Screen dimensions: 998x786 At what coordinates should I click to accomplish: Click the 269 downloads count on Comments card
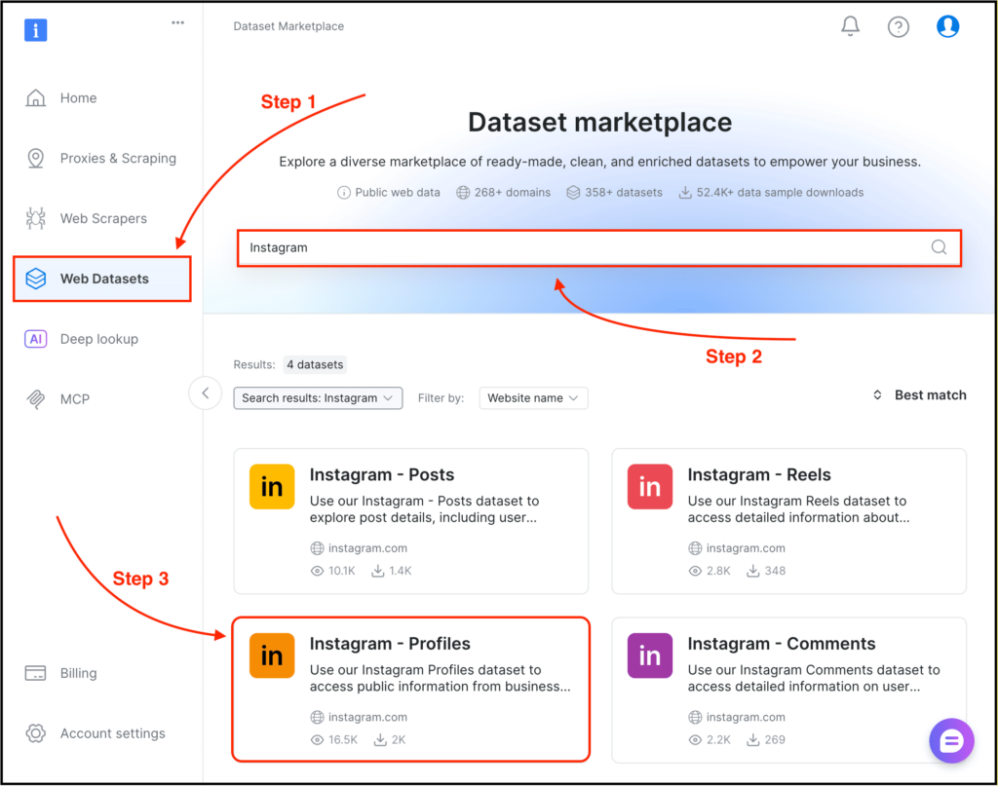click(775, 739)
